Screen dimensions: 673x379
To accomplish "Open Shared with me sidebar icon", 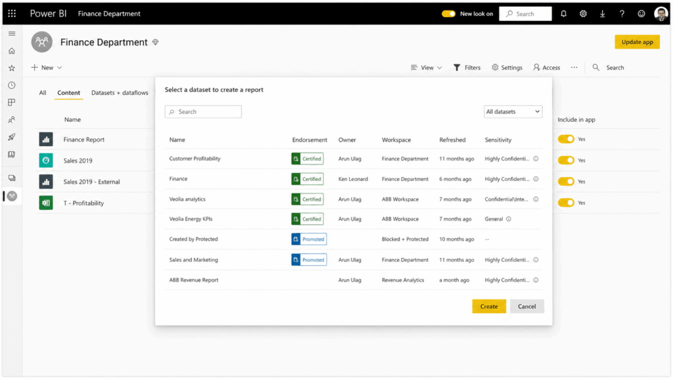I will coord(12,120).
